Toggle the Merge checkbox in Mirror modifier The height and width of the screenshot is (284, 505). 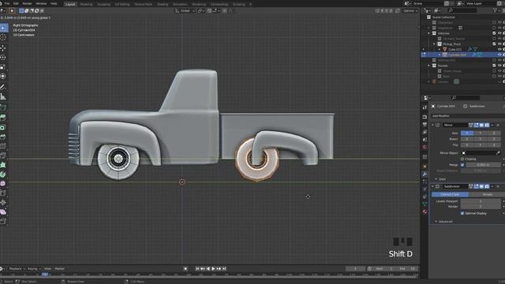[462, 165]
